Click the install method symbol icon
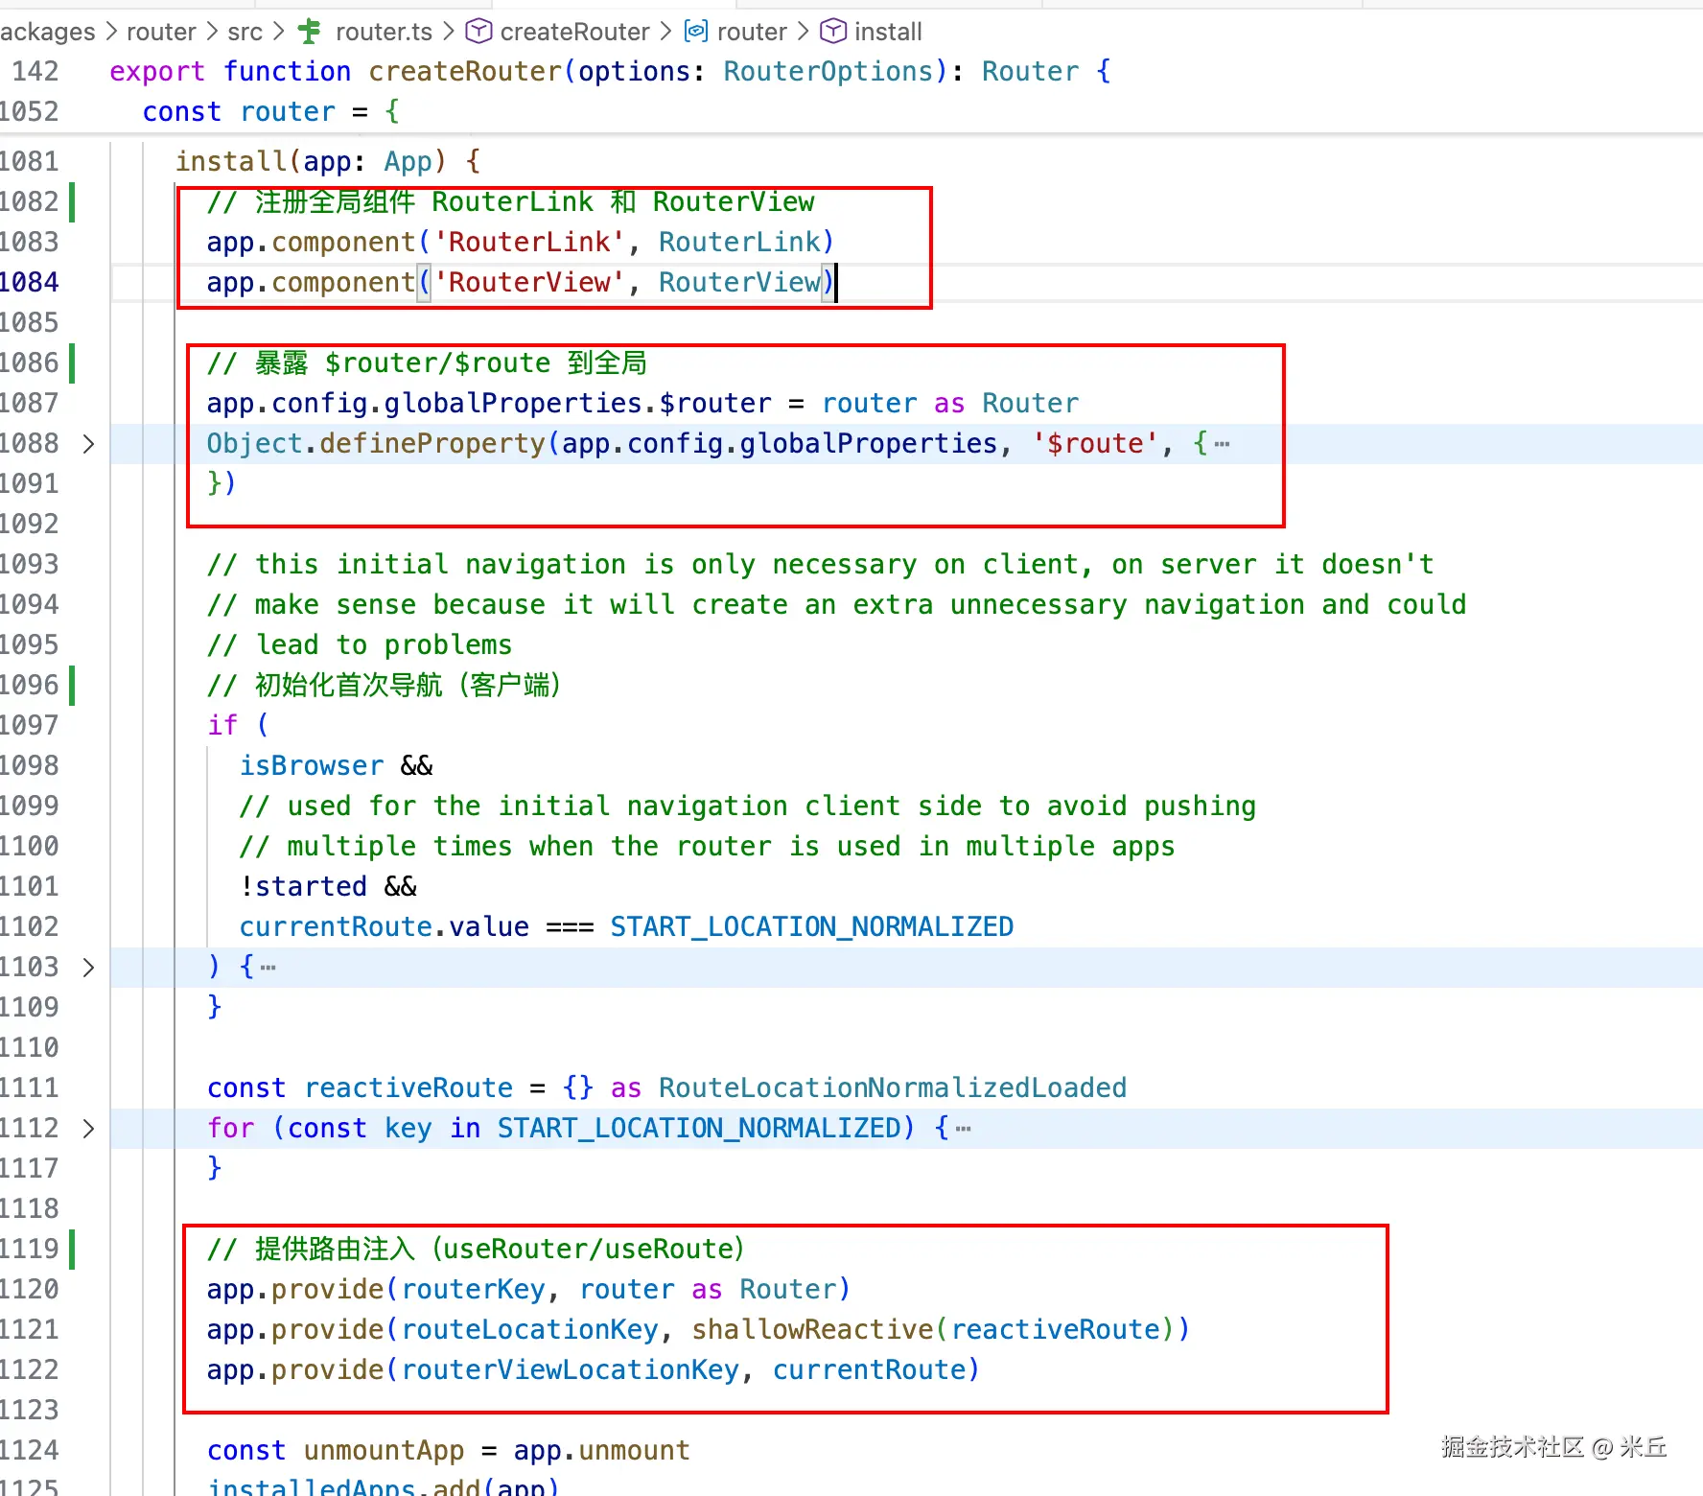This screenshot has width=1703, height=1496. click(833, 32)
